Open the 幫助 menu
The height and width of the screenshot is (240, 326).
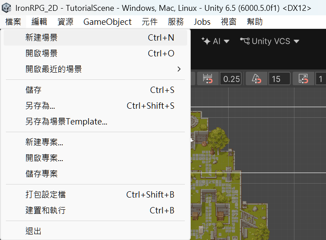pyautogui.click(x=255, y=22)
